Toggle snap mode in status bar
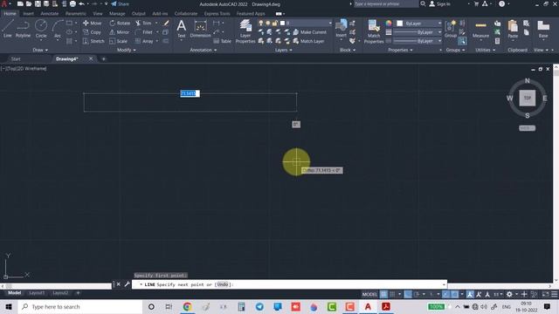 click(x=392, y=294)
